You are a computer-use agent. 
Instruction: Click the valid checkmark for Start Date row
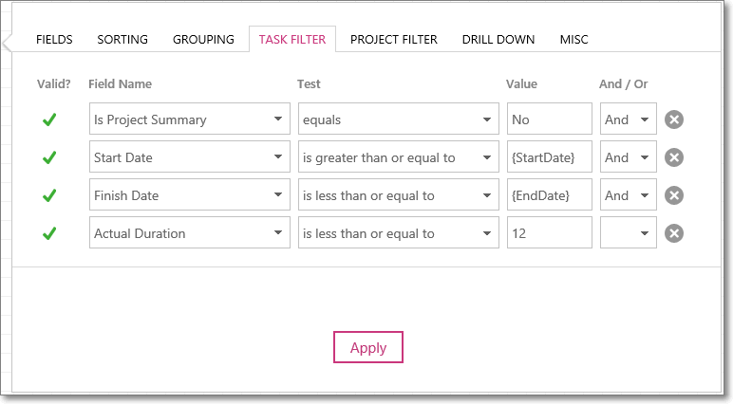[49, 157]
